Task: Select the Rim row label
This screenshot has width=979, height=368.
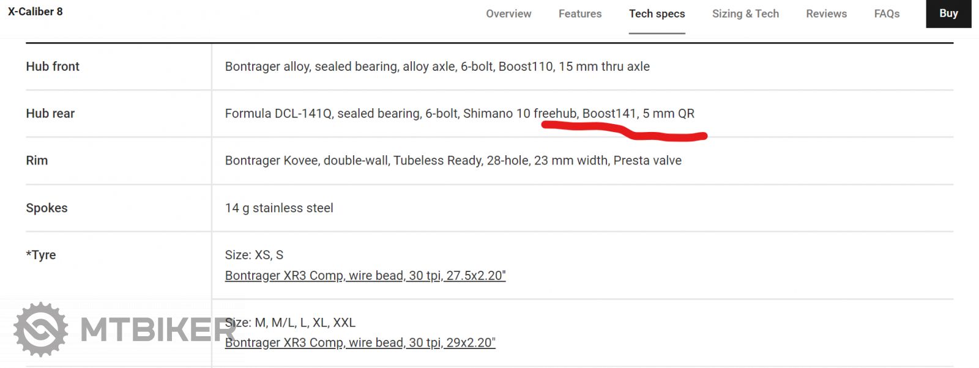Action: pos(37,161)
